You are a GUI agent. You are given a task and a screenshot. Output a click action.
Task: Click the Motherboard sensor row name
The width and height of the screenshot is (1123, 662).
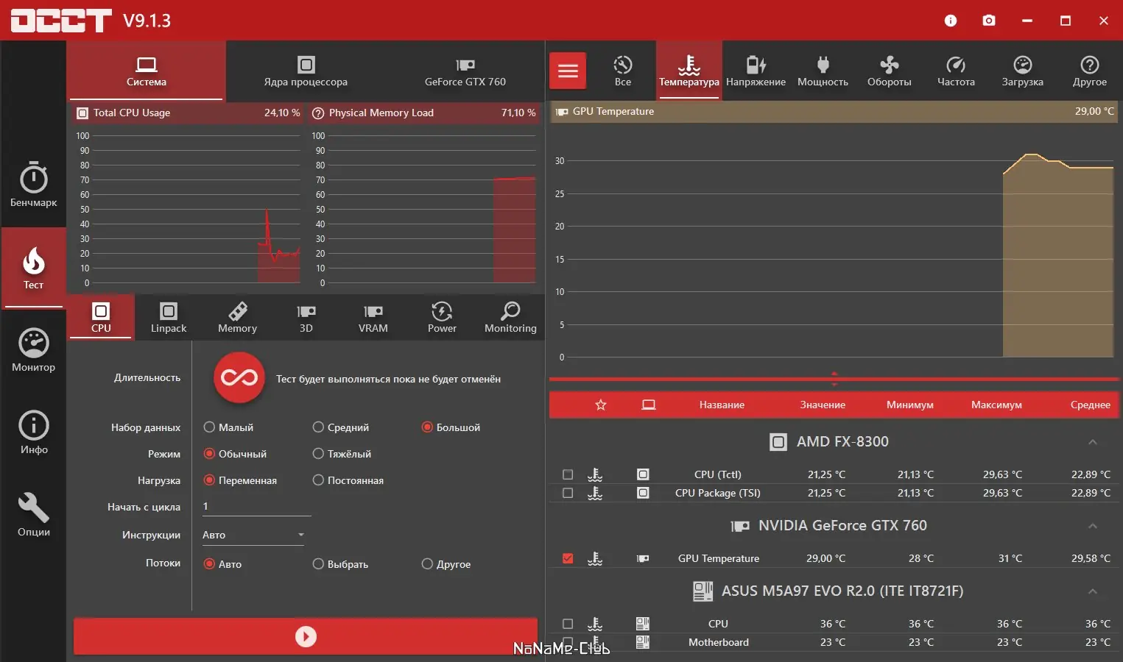pos(719,642)
